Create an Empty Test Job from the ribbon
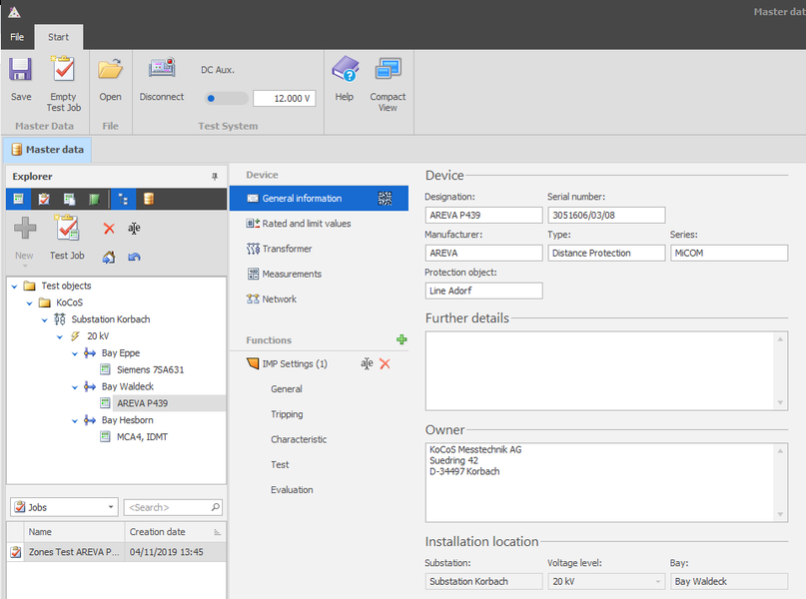Screen dimensions: 806x599 pos(63,69)
